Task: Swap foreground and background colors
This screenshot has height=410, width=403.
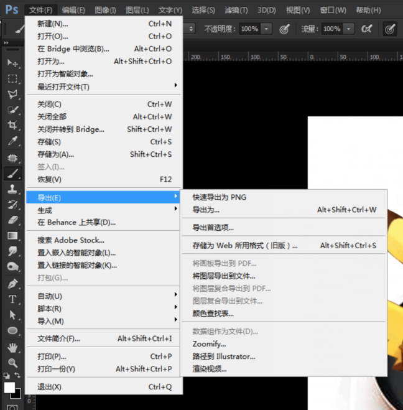Action: tap(17, 375)
